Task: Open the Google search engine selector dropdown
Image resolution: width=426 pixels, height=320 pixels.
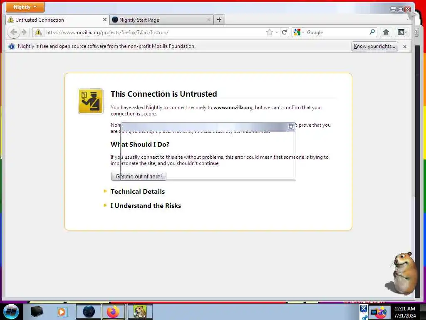Action: click(299, 32)
